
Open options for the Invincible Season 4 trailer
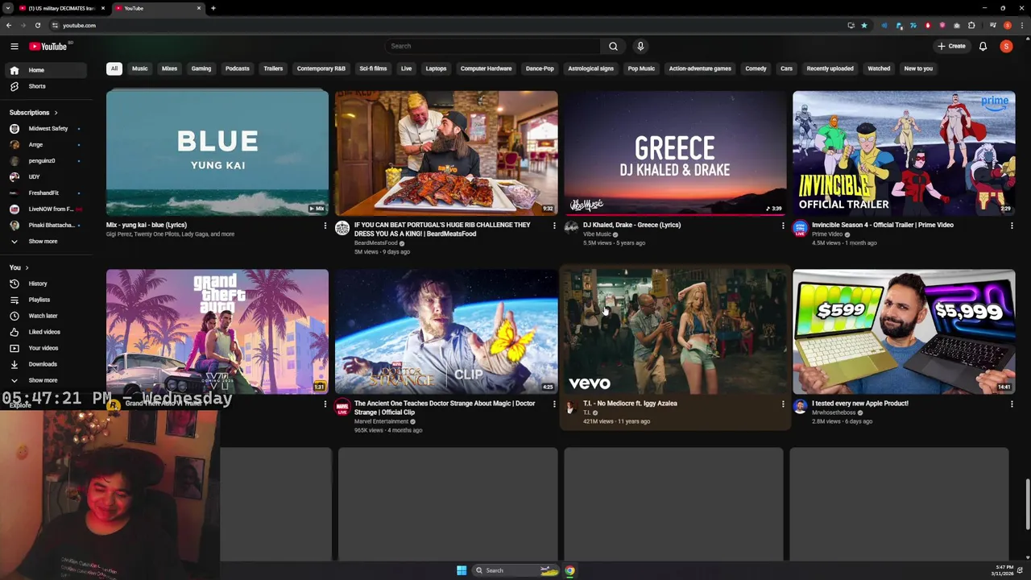[1012, 226]
